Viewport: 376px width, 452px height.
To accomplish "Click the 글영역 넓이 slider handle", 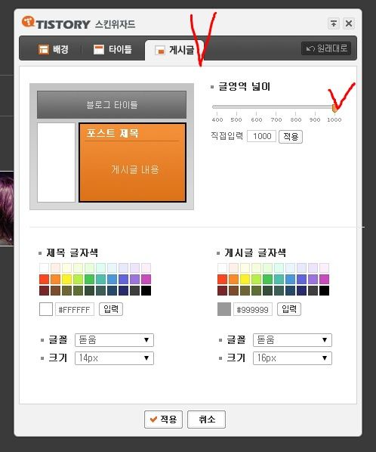I will click(x=334, y=108).
